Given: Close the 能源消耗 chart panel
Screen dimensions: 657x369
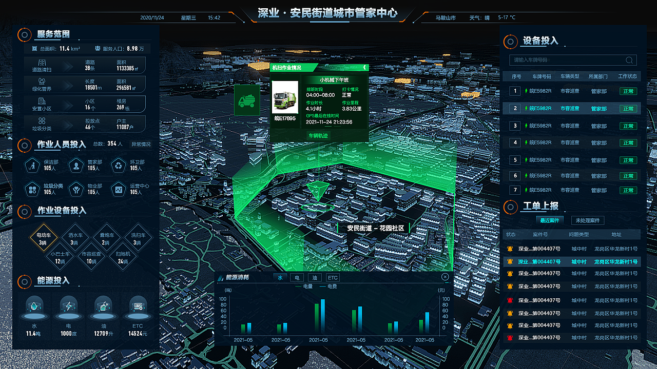Looking at the screenshot, I should coord(445,277).
